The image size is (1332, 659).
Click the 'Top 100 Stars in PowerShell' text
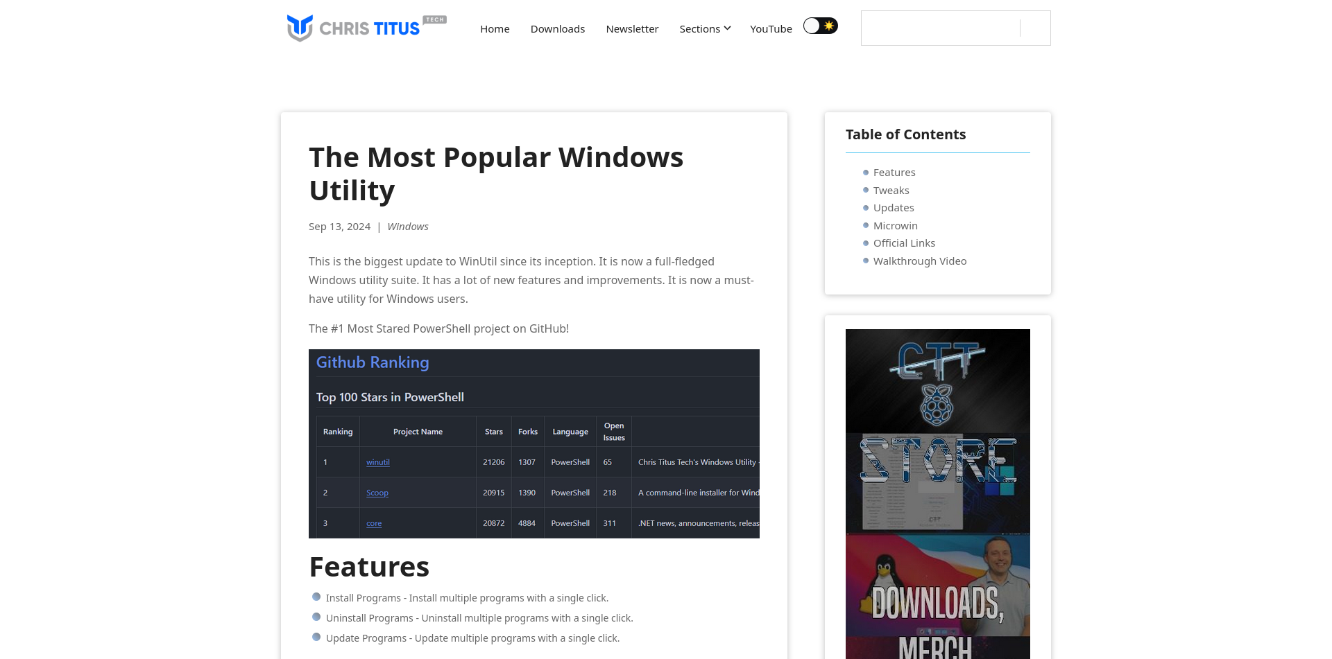pyautogui.click(x=390, y=397)
